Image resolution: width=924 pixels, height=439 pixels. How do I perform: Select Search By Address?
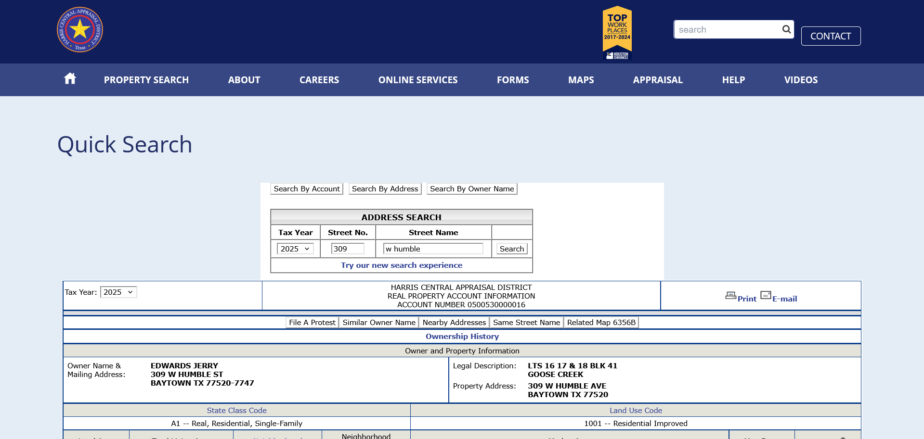tap(385, 189)
